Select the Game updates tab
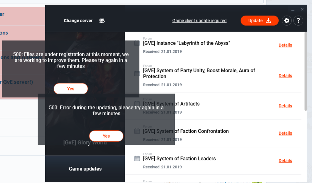The width and height of the screenshot is (312, 183). pyautogui.click(x=85, y=169)
